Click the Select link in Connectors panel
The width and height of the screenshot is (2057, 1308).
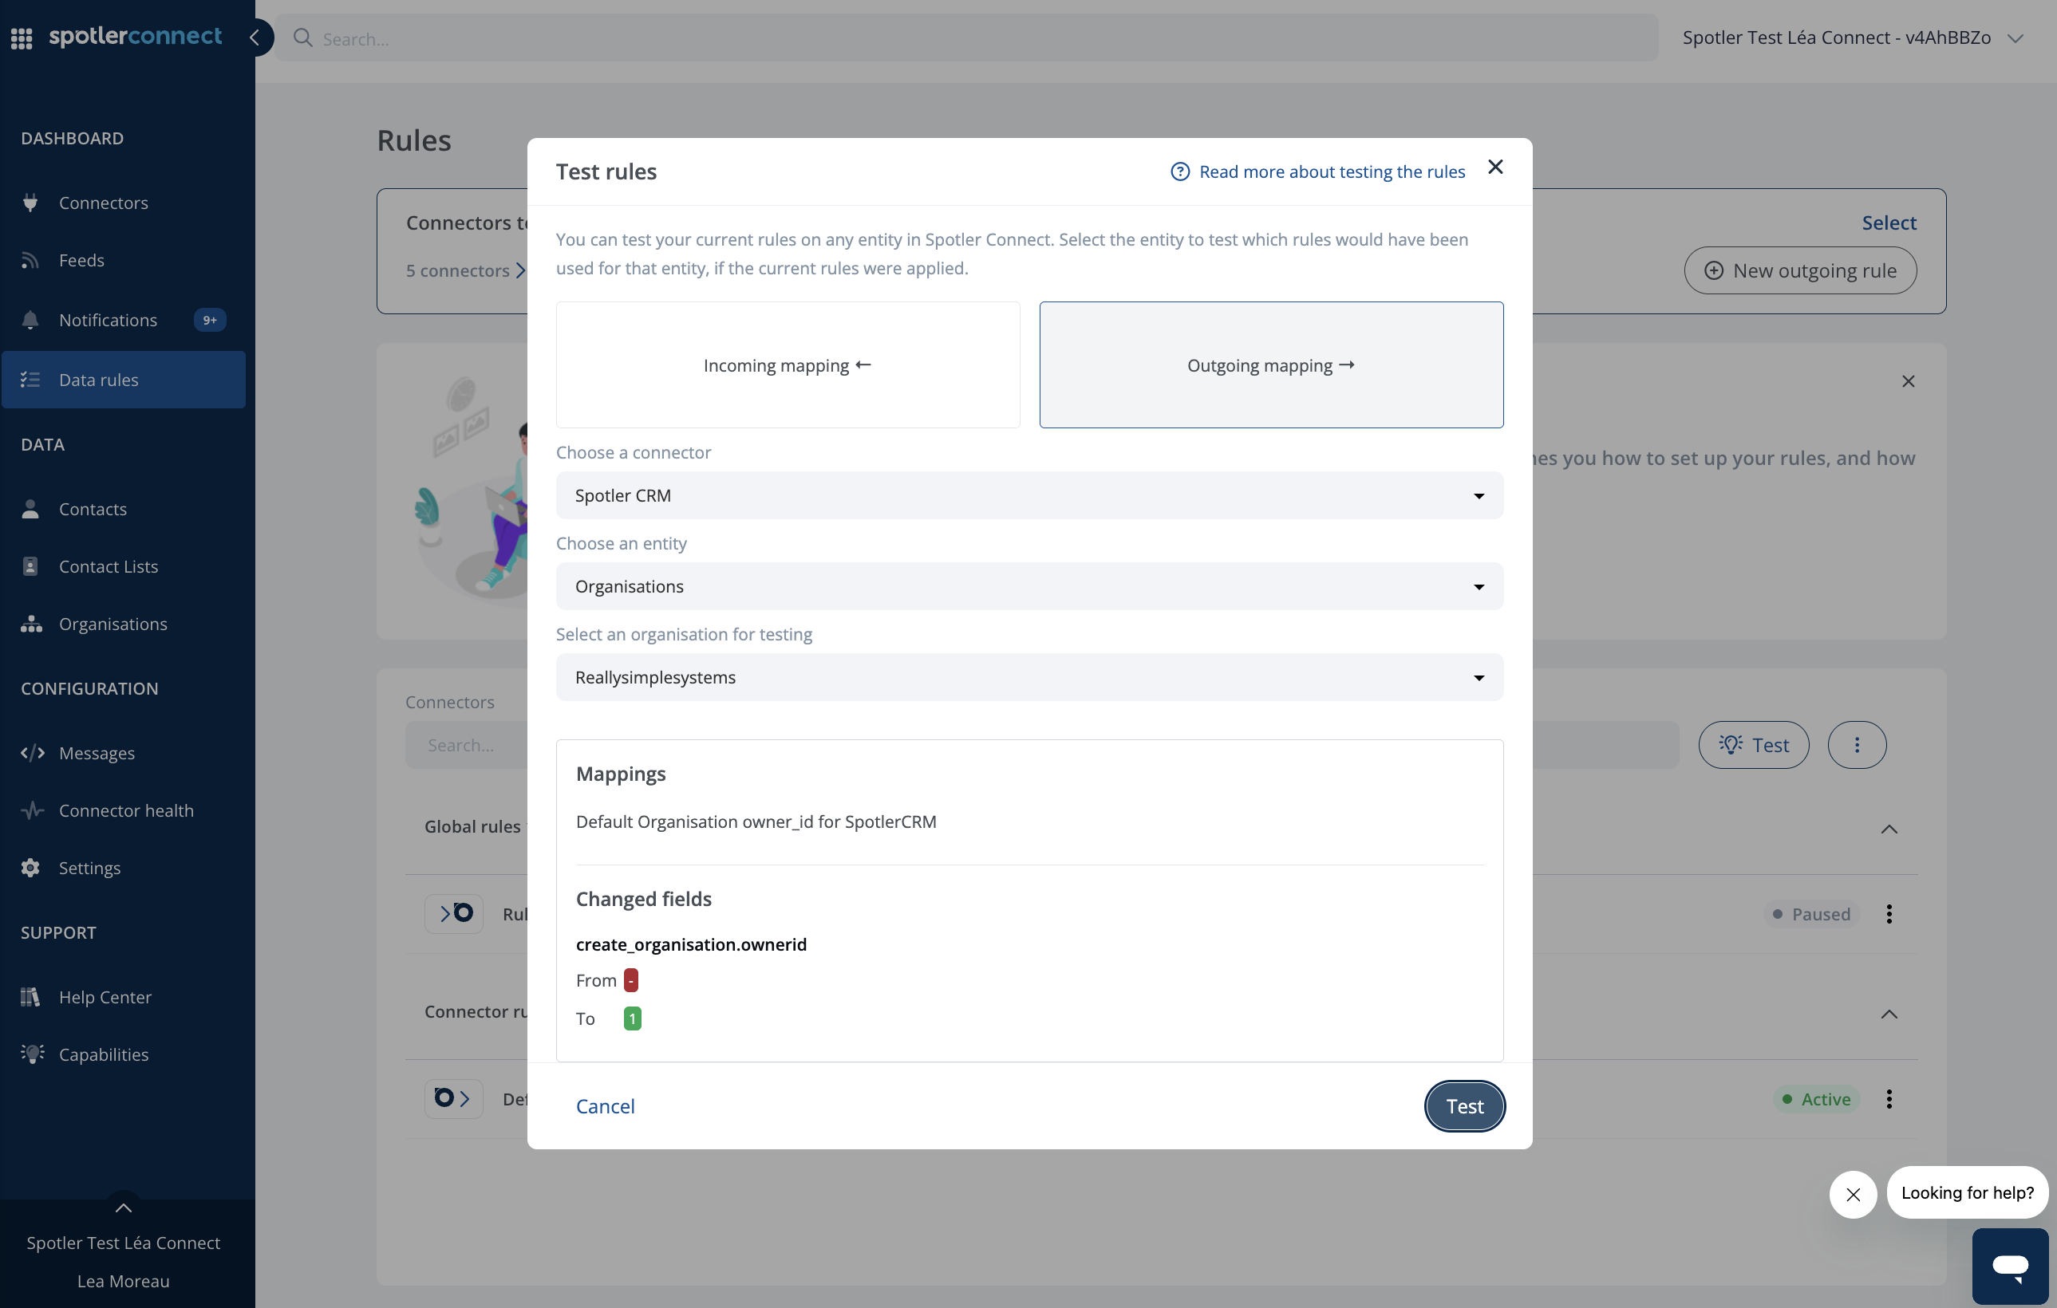pos(1889,223)
